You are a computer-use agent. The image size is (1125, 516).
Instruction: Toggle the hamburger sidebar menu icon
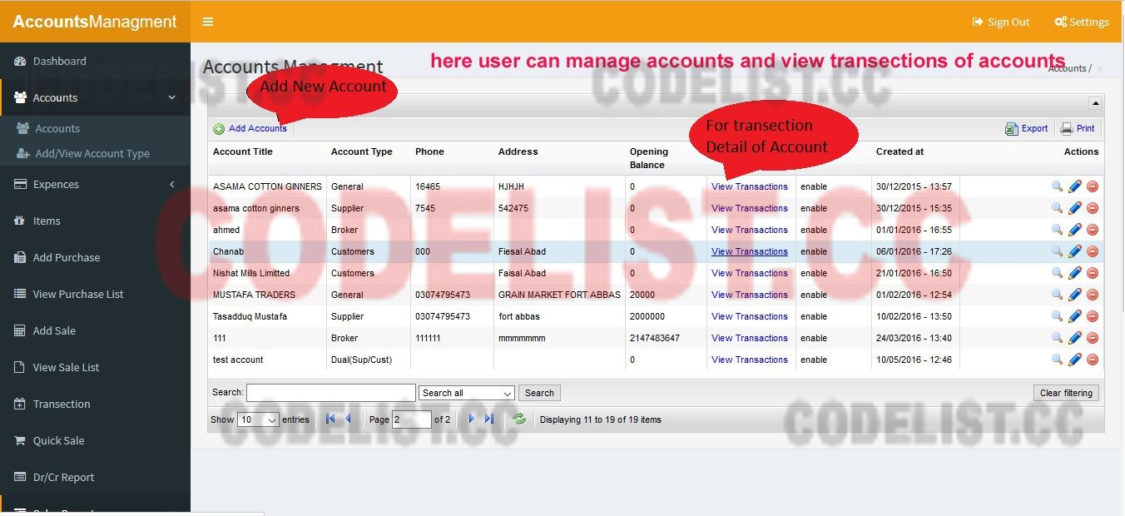pos(208,22)
